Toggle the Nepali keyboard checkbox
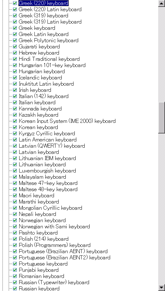Viewport: 165px width, 291px height. (x=15, y=214)
